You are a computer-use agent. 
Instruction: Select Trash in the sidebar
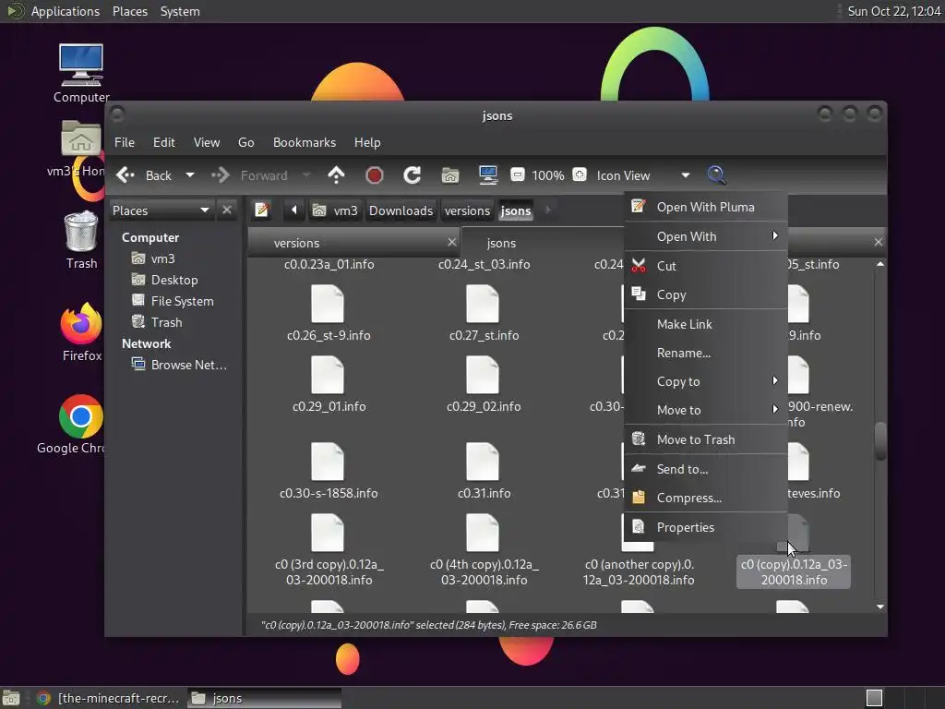tap(166, 322)
